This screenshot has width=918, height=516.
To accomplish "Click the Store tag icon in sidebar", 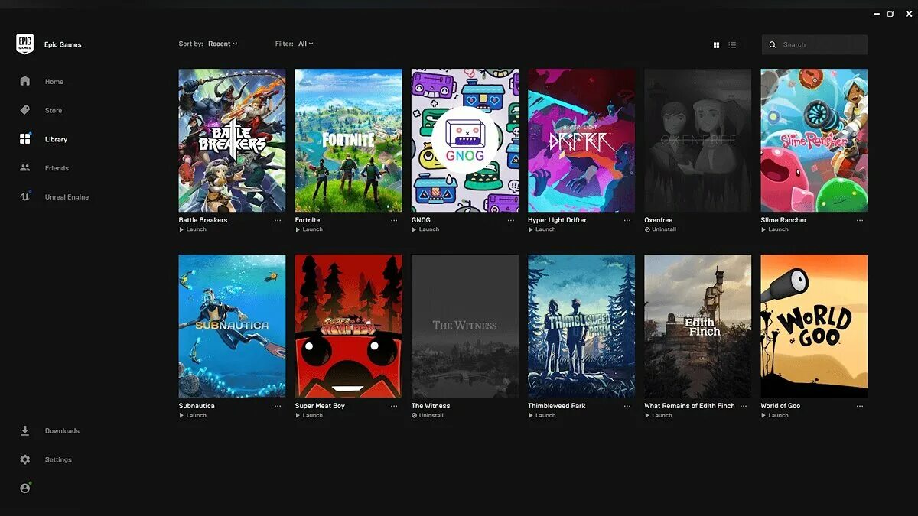I will pos(24,110).
